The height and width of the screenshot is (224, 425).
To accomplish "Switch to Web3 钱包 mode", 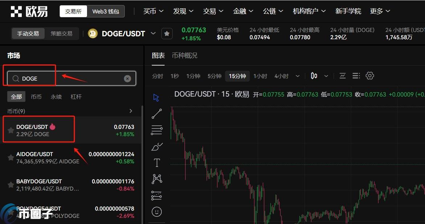I will (x=106, y=11).
